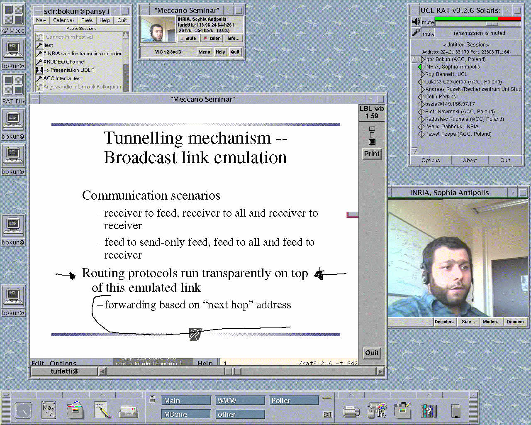The height and width of the screenshot is (425, 531).
Task: Click the green and red RAT audio level meter
Action: tap(477, 19)
